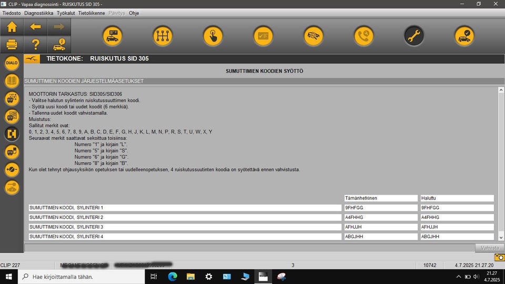Click the car warning info icon
This screenshot has width=505, height=284.
coord(59,44)
